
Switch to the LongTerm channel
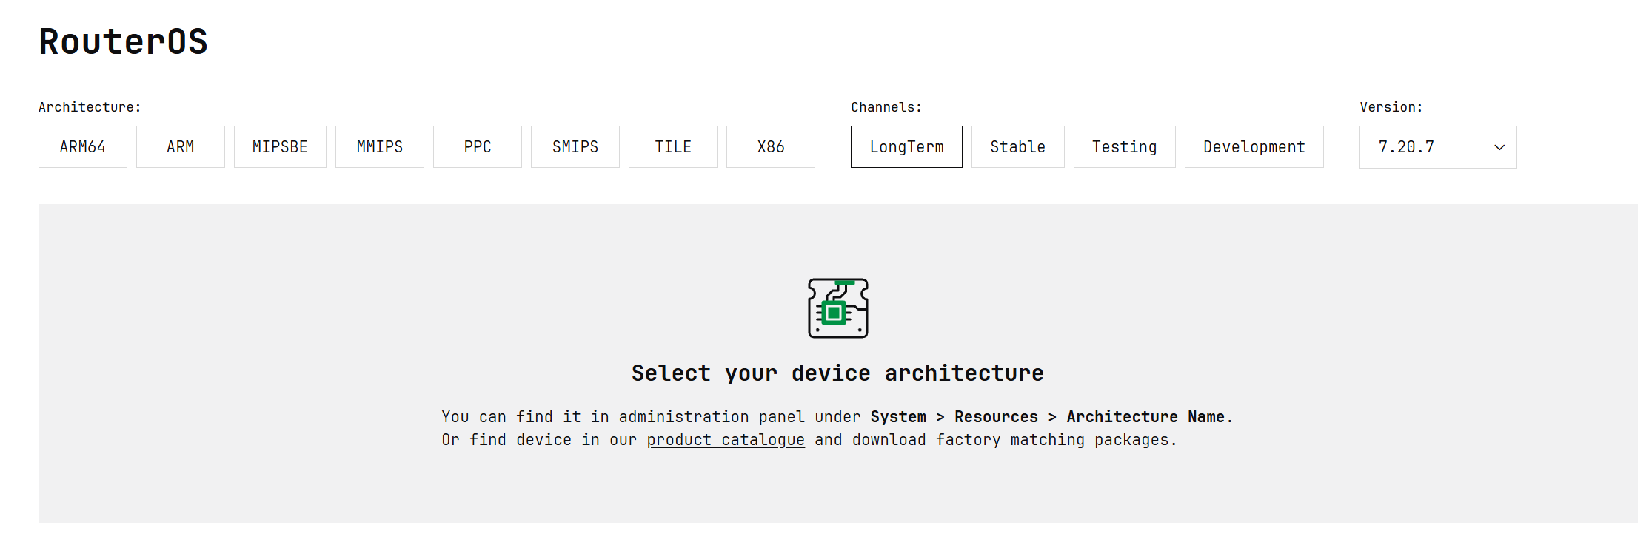pos(906,147)
